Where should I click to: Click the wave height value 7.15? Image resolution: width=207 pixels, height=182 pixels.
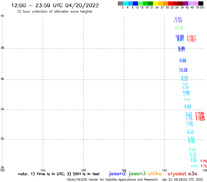(189, 119)
